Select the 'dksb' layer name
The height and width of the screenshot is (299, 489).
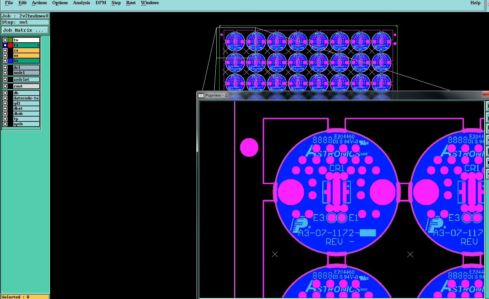(26, 114)
